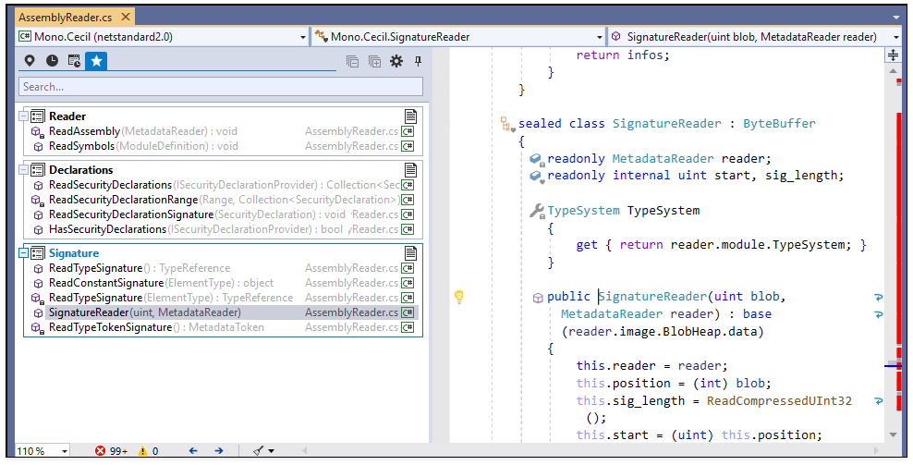Open panel settings with the gear icon
The width and height of the screenshot is (913, 465).
click(396, 61)
